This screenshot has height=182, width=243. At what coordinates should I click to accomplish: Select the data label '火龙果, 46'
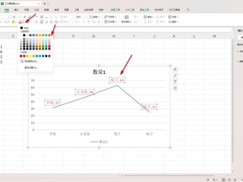(85, 92)
